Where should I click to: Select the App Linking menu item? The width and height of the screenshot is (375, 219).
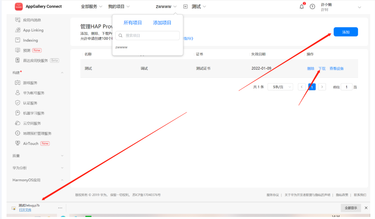tap(33, 30)
